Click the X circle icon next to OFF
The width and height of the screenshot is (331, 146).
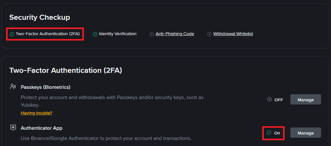coord(270,99)
